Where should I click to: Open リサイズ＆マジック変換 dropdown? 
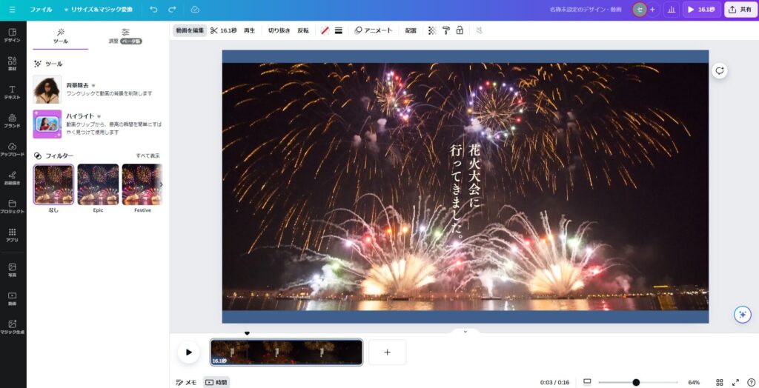[98, 10]
